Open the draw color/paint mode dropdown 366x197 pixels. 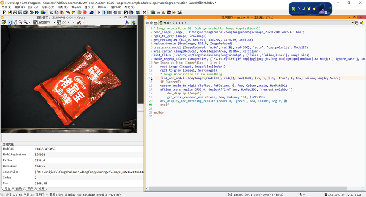pos(83,22)
